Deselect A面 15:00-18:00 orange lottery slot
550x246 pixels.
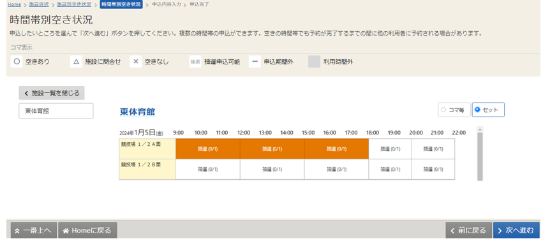tap(336, 149)
